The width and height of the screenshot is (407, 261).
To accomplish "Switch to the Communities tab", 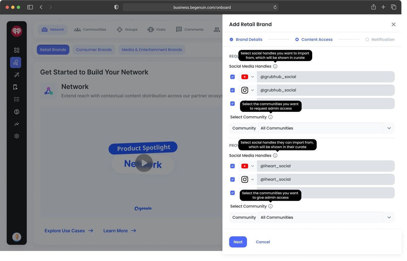I will (90, 30).
